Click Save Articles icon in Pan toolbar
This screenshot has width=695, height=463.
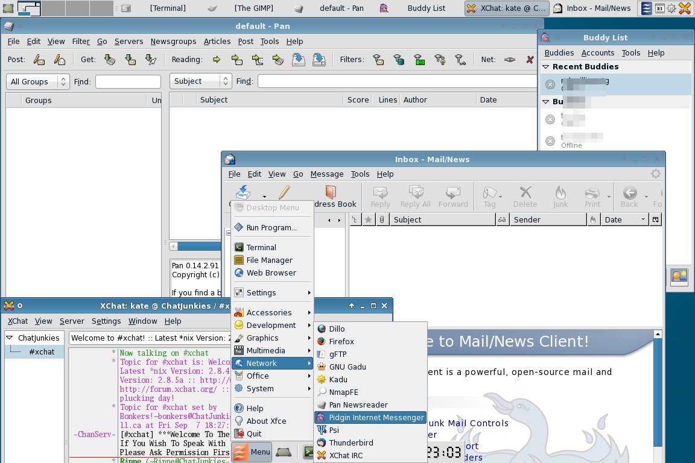tap(299, 59)
